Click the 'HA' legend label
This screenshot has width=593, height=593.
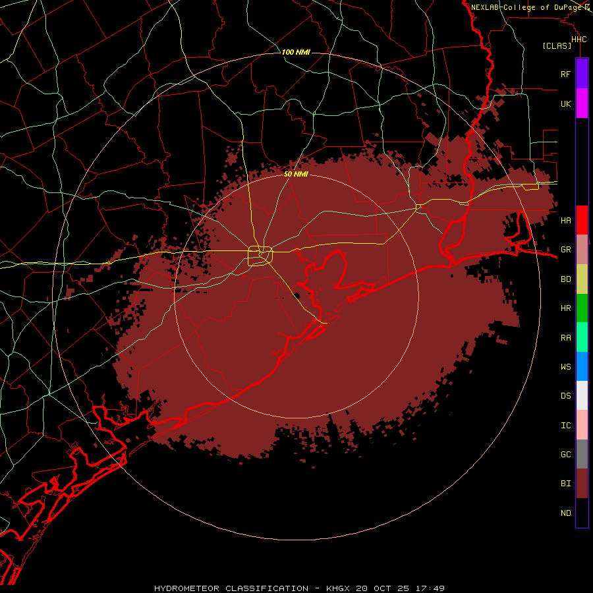[x=566, y=221]
